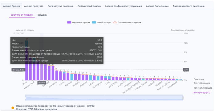Choose the Топ-10 брендов range
Viewport: 215px width, 112px height.
[202, 83]
